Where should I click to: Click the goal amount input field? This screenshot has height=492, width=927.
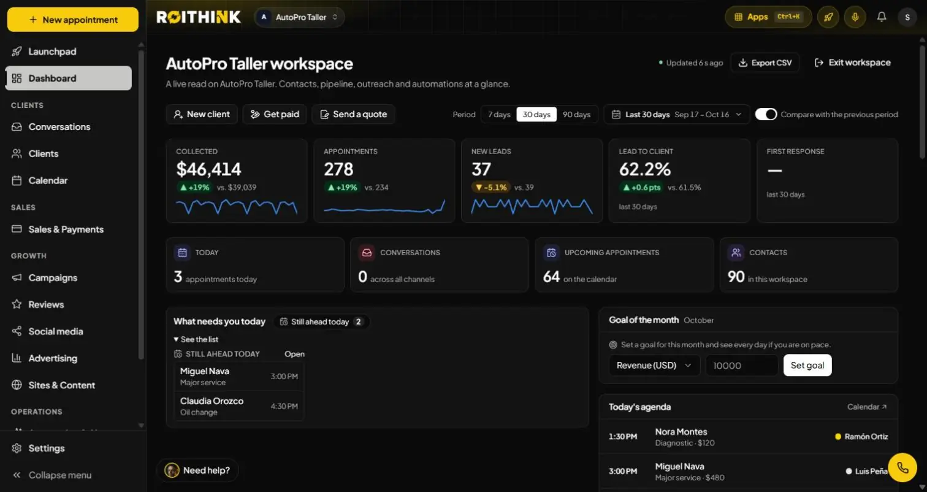pos(742,366)
